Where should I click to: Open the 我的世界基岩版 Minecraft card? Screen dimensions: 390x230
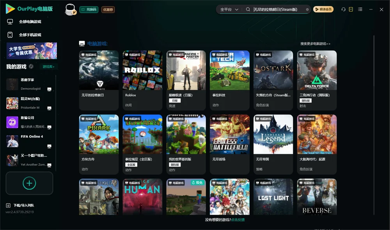tap(186, 144)
